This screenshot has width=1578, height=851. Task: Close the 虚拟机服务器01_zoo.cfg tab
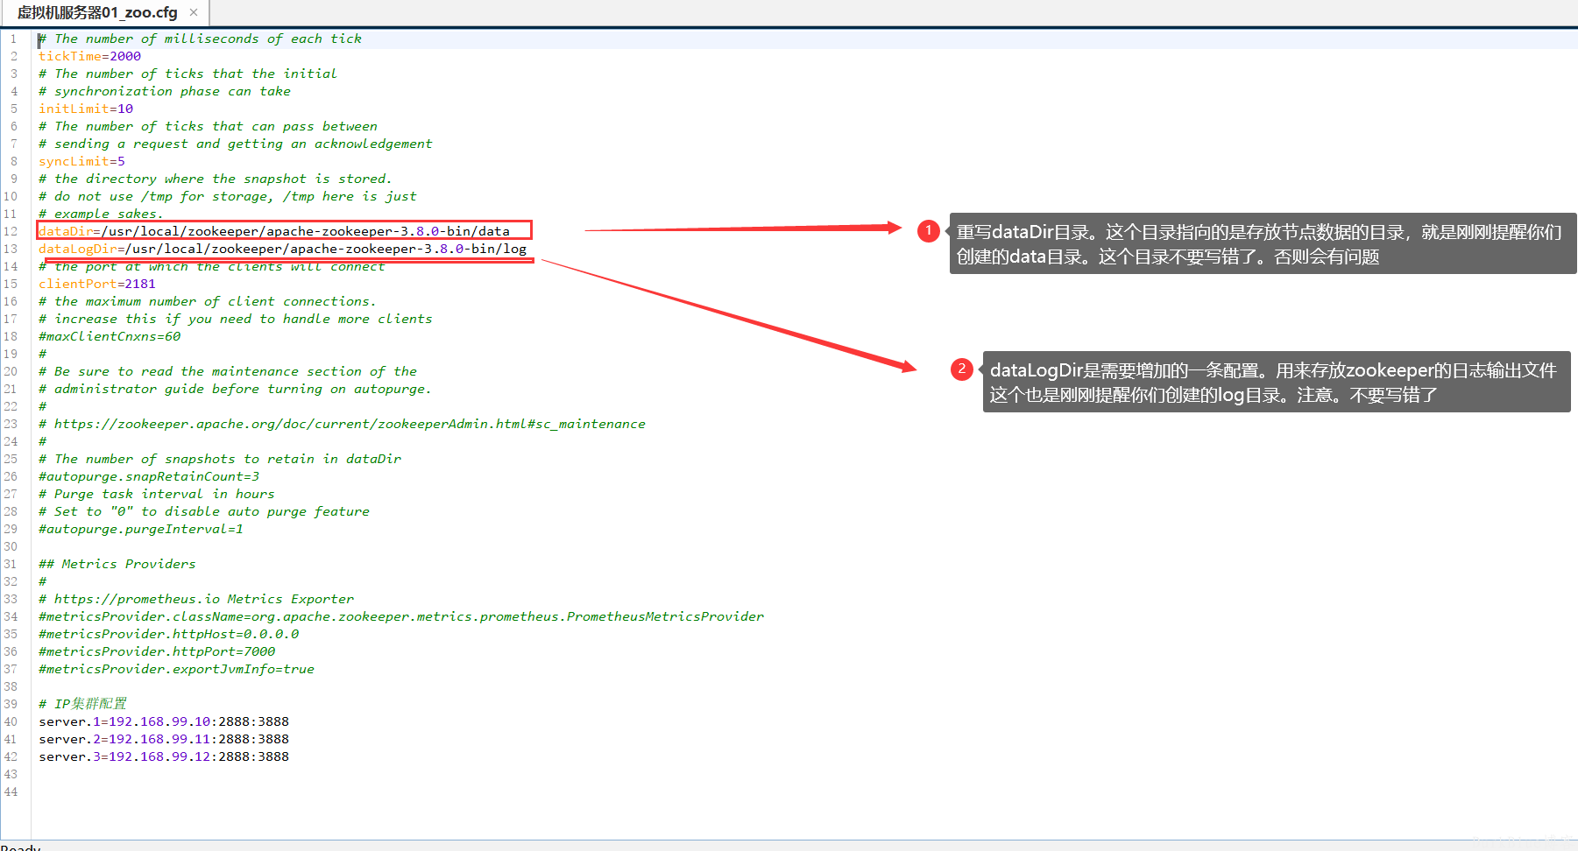[x=194, y=12]
